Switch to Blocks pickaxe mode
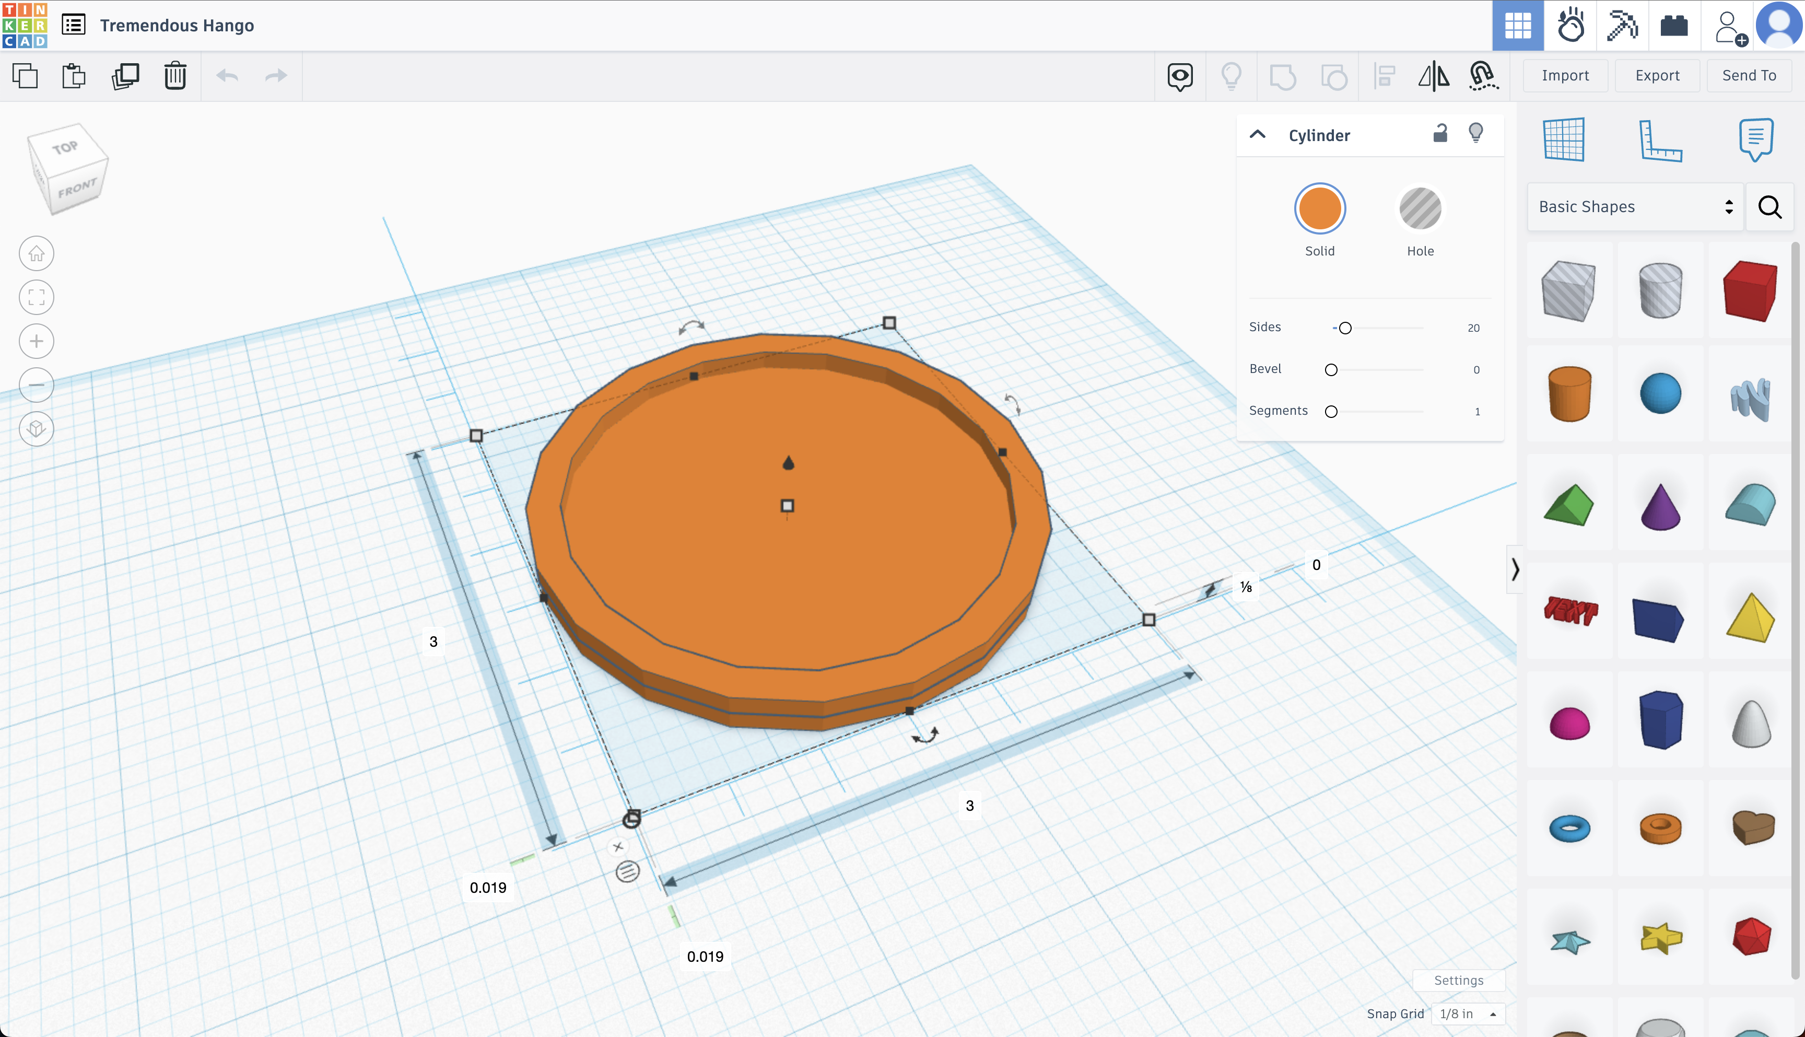The width and height of the screenshot is (1805, 1037). [x=1622, y=26]
